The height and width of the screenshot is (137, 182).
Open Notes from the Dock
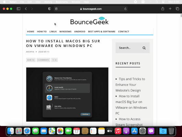(101, 131)
